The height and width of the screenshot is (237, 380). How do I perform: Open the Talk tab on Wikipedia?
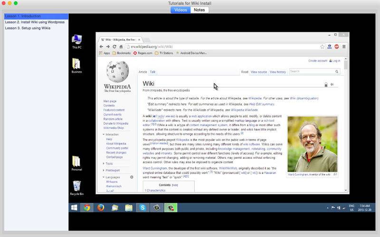click(152, 72)
